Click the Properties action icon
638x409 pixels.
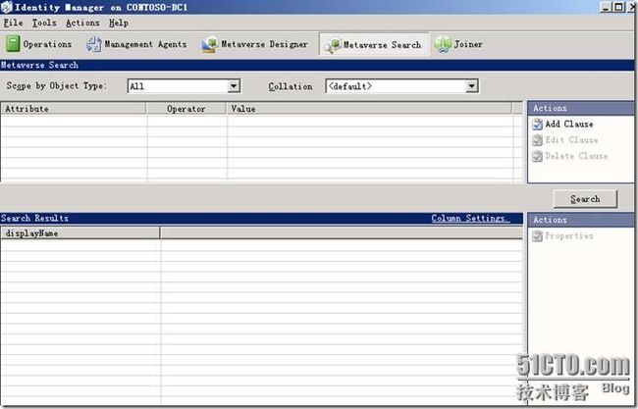537,235
